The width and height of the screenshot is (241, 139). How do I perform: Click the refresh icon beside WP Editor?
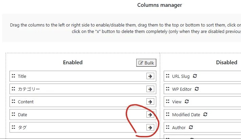coord(197,89)
